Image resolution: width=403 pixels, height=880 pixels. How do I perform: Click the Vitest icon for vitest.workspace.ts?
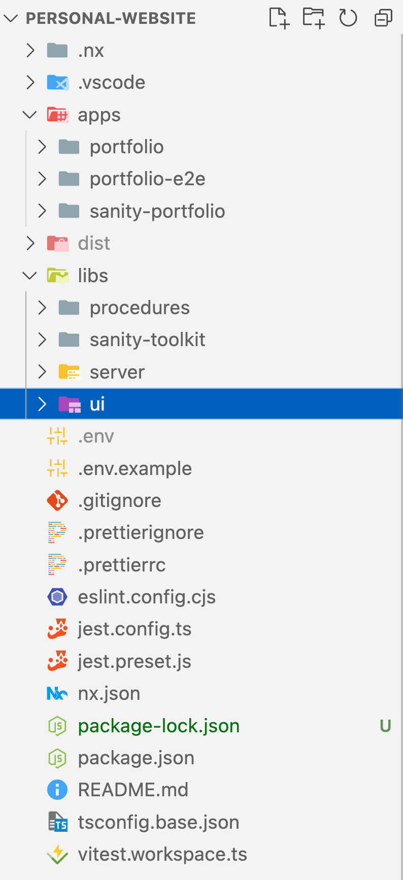pos(57,855)
